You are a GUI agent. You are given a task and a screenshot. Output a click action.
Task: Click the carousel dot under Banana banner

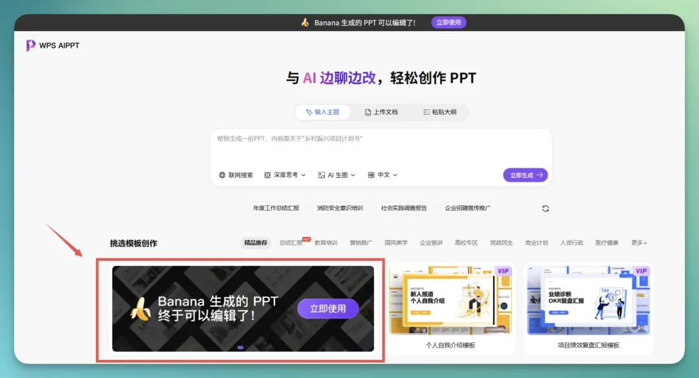241,348
